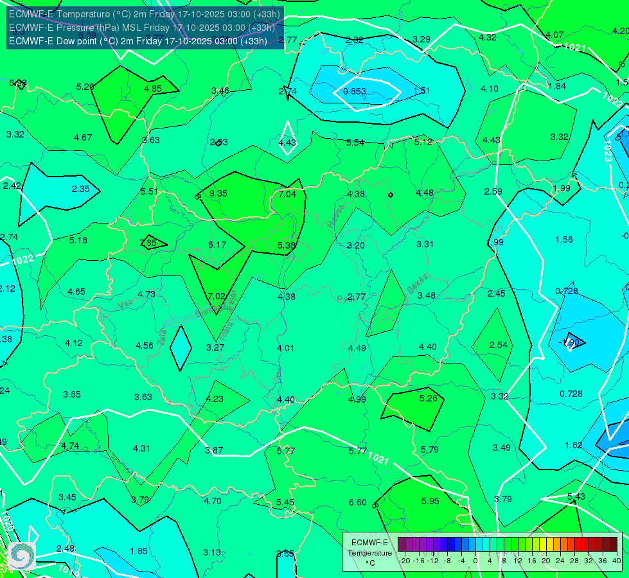This screenshot has height=578, width=629.
Task: Click the 3.13 temperature value
Action: click(x=212, y=552)
